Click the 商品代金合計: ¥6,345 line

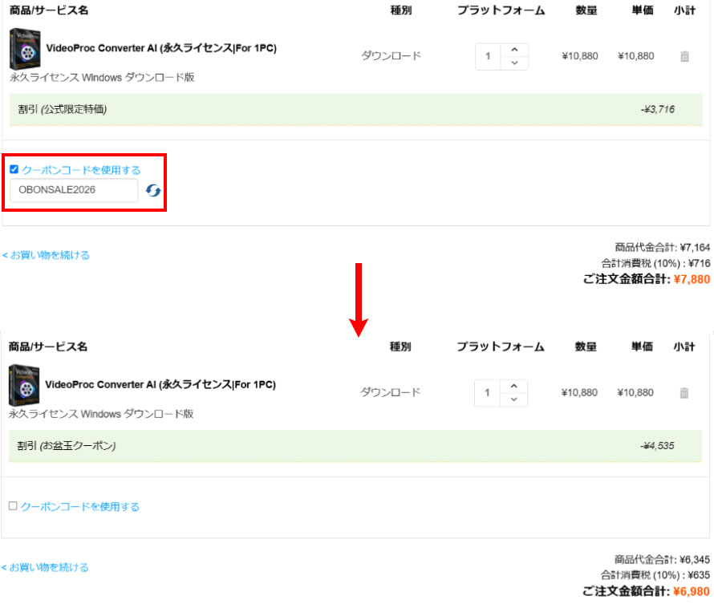(662, 559)
